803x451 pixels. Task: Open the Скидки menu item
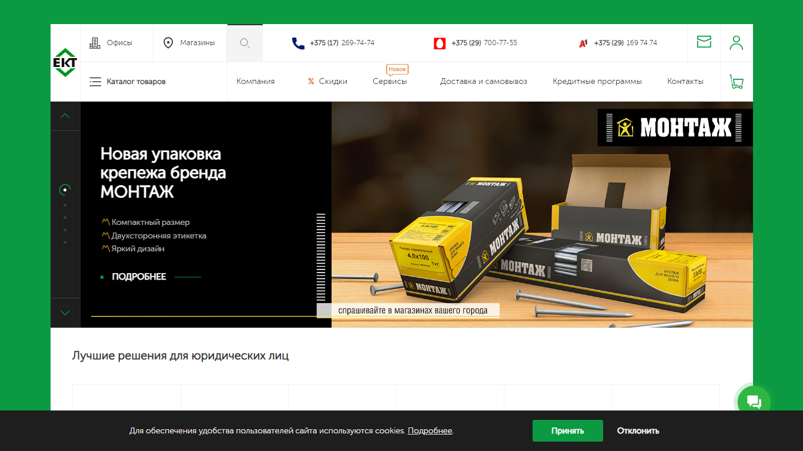pos(333,82)
